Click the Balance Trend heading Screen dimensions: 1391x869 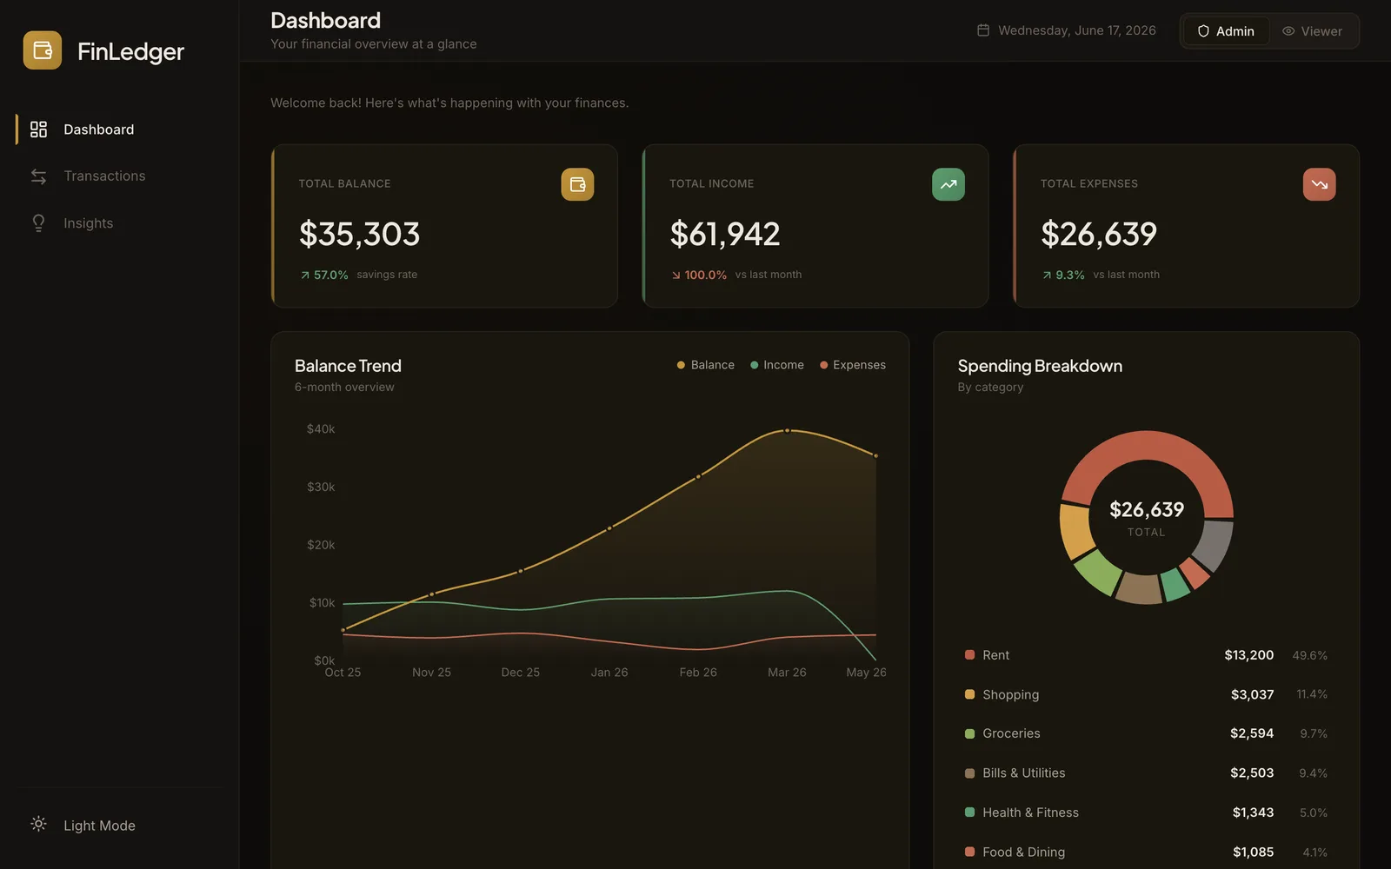[x=348, y=366]
